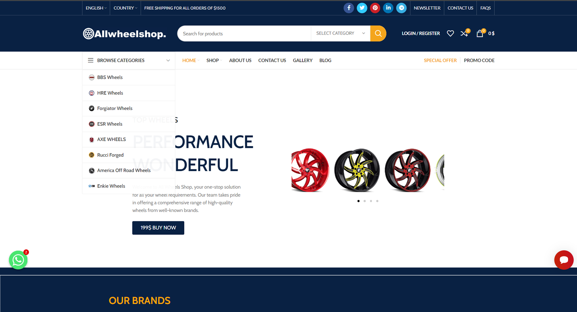Select the second carousel slide dot
The image size is (577, 312).
tap(365, 201)
